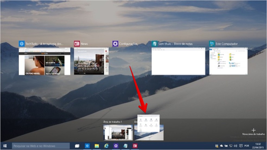The width and height of the screenshot is (267, 150).
Task: Click the Task View taskbar button
Action: pos(77,146)
